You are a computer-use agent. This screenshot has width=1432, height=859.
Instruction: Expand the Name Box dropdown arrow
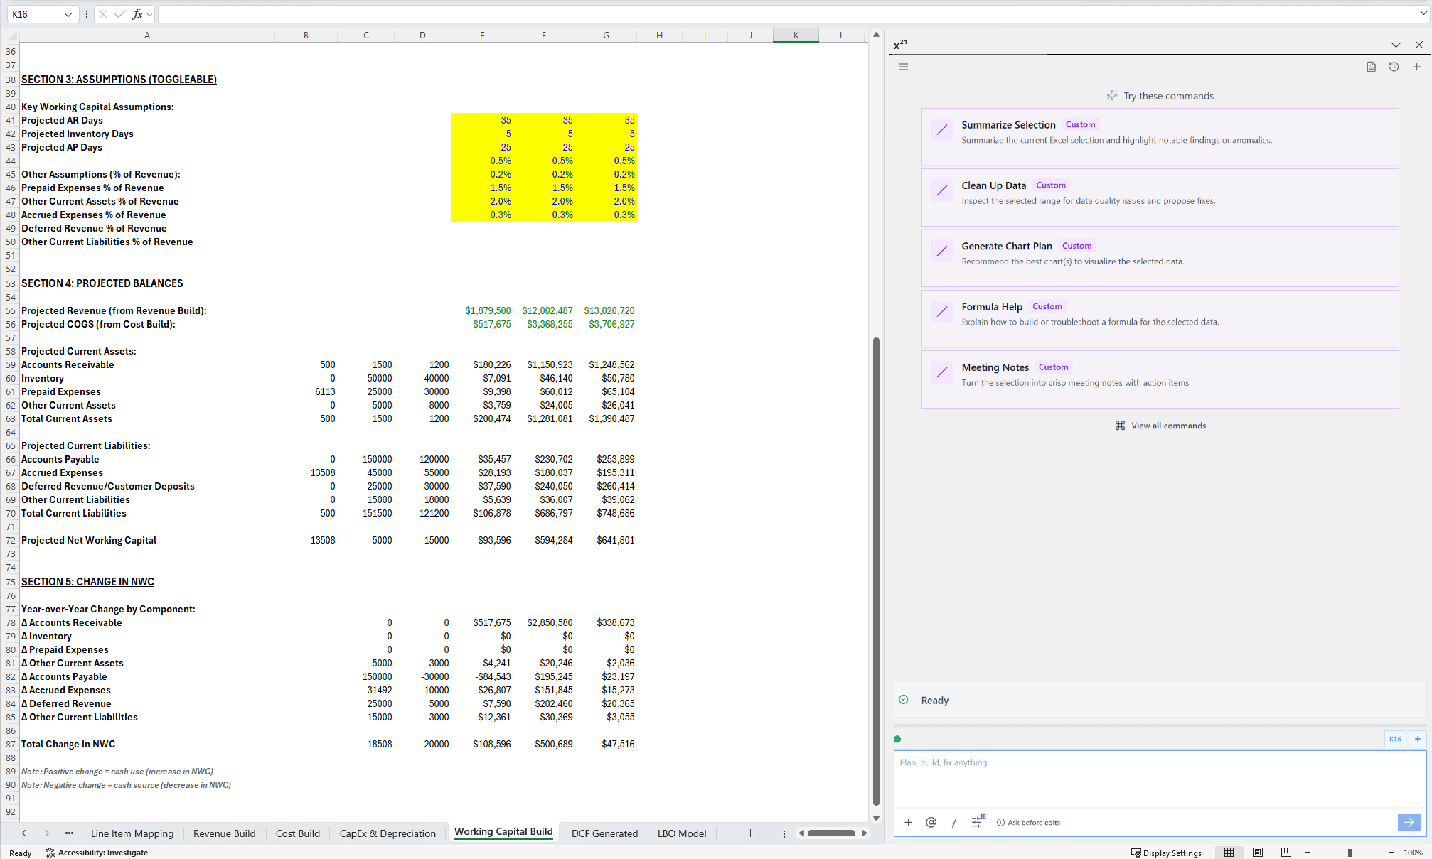coord(68,14)
